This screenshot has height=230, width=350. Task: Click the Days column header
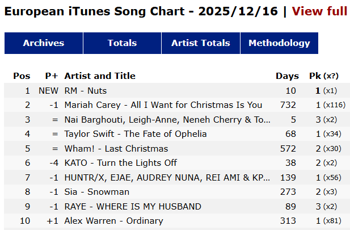(287, 76)
